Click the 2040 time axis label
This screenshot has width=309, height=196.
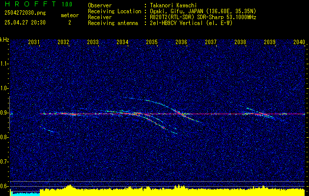[x=299, y=42]
